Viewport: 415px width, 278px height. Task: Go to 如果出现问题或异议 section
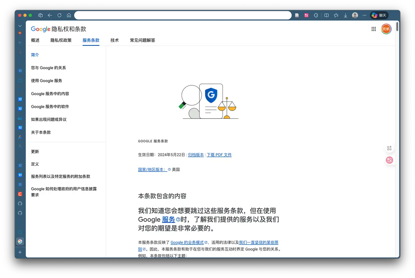click(49, 119)
